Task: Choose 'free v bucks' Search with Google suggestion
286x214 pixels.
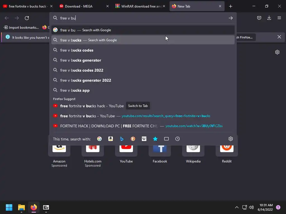Action: pyautogui.click(x=143, y=40)
